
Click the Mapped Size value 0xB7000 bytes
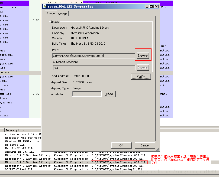(82, 82)
